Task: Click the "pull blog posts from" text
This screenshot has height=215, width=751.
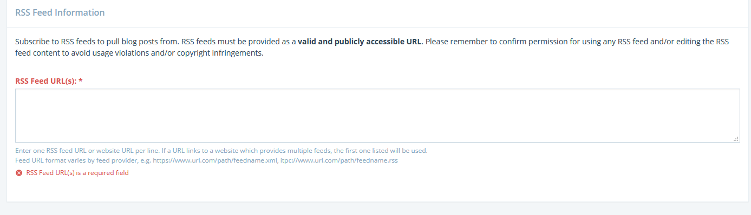Action: [142, 42]
